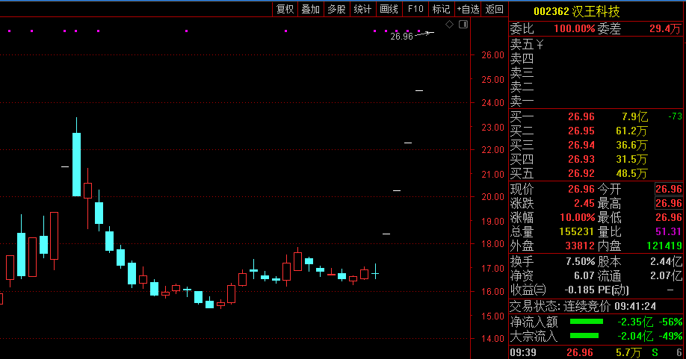Toggle the panel layout icon beside diamond
The width and height of the screenshot is (686, 359).
[x=463, y=25]
